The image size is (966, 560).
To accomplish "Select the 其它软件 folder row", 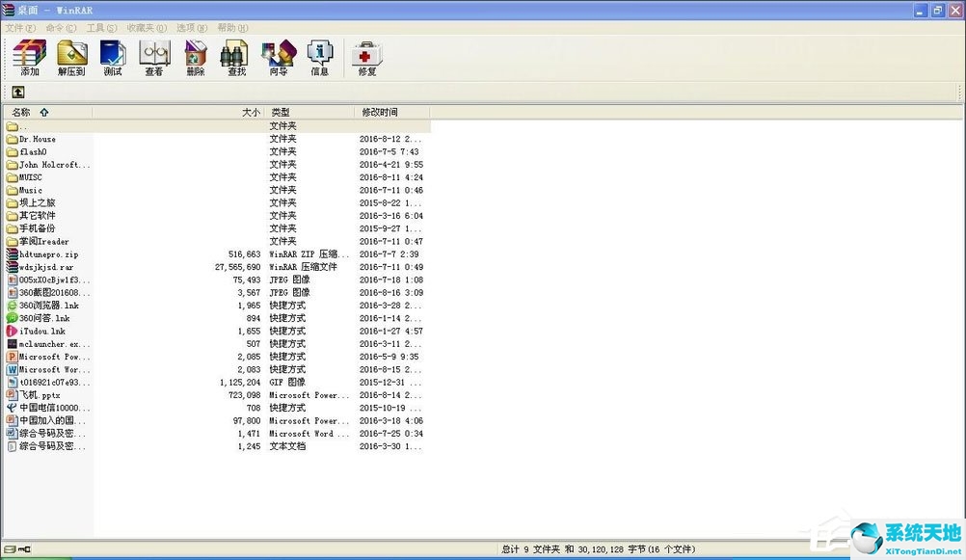I will pos(217,216).
